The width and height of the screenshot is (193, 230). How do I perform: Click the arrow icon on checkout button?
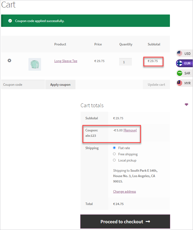tap(148, 222)
